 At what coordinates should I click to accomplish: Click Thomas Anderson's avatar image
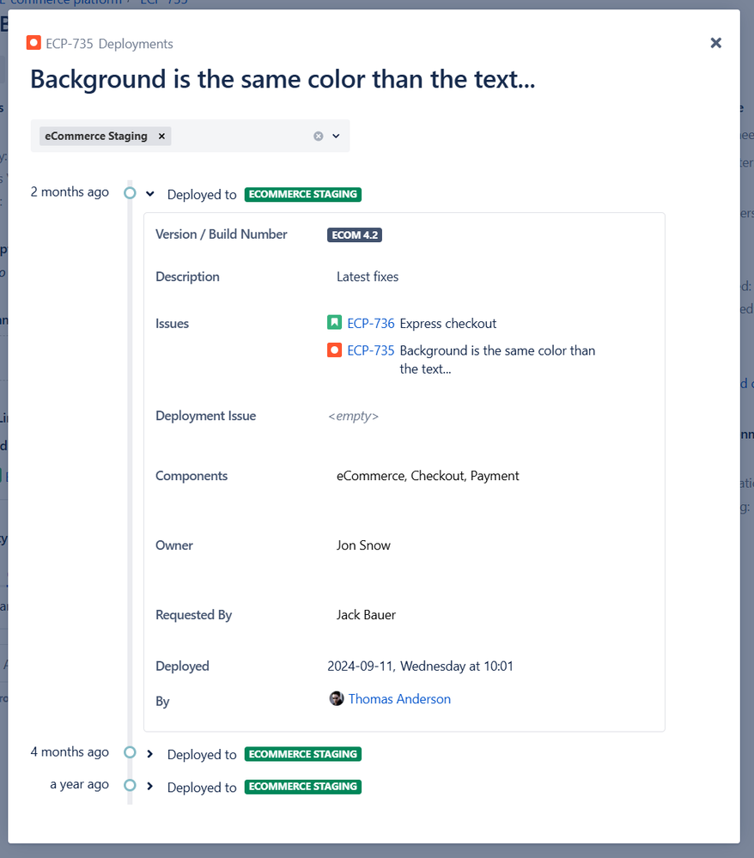coord(336,698)
